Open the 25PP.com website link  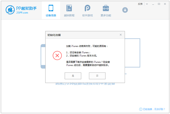pos(22,13)
